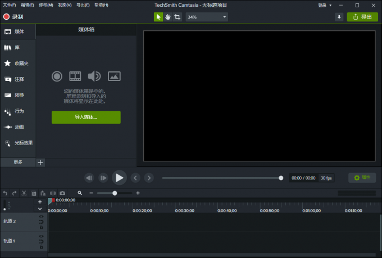
Task: Click the scissors cut icon
Action: coord(24,193)
